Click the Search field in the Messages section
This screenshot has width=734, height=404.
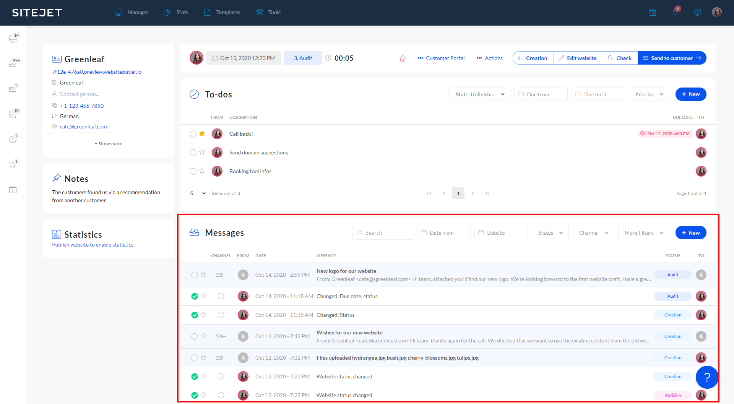pyautogui.click(x=382, y=232)
